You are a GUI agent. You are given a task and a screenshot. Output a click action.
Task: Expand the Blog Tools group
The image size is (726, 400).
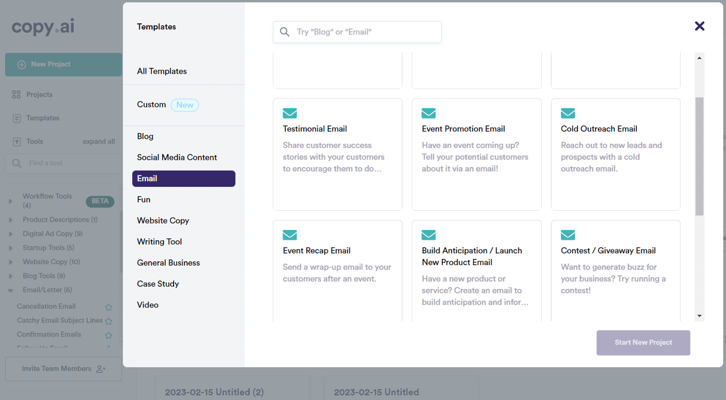(10, 276)
